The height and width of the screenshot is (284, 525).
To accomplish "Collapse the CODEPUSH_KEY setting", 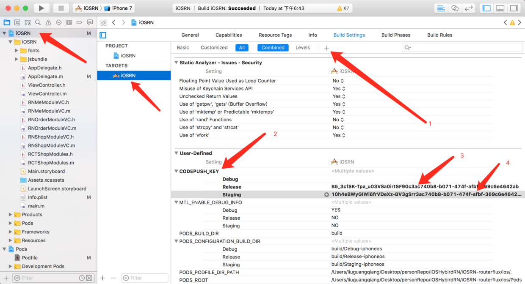I will click(176, 172).
